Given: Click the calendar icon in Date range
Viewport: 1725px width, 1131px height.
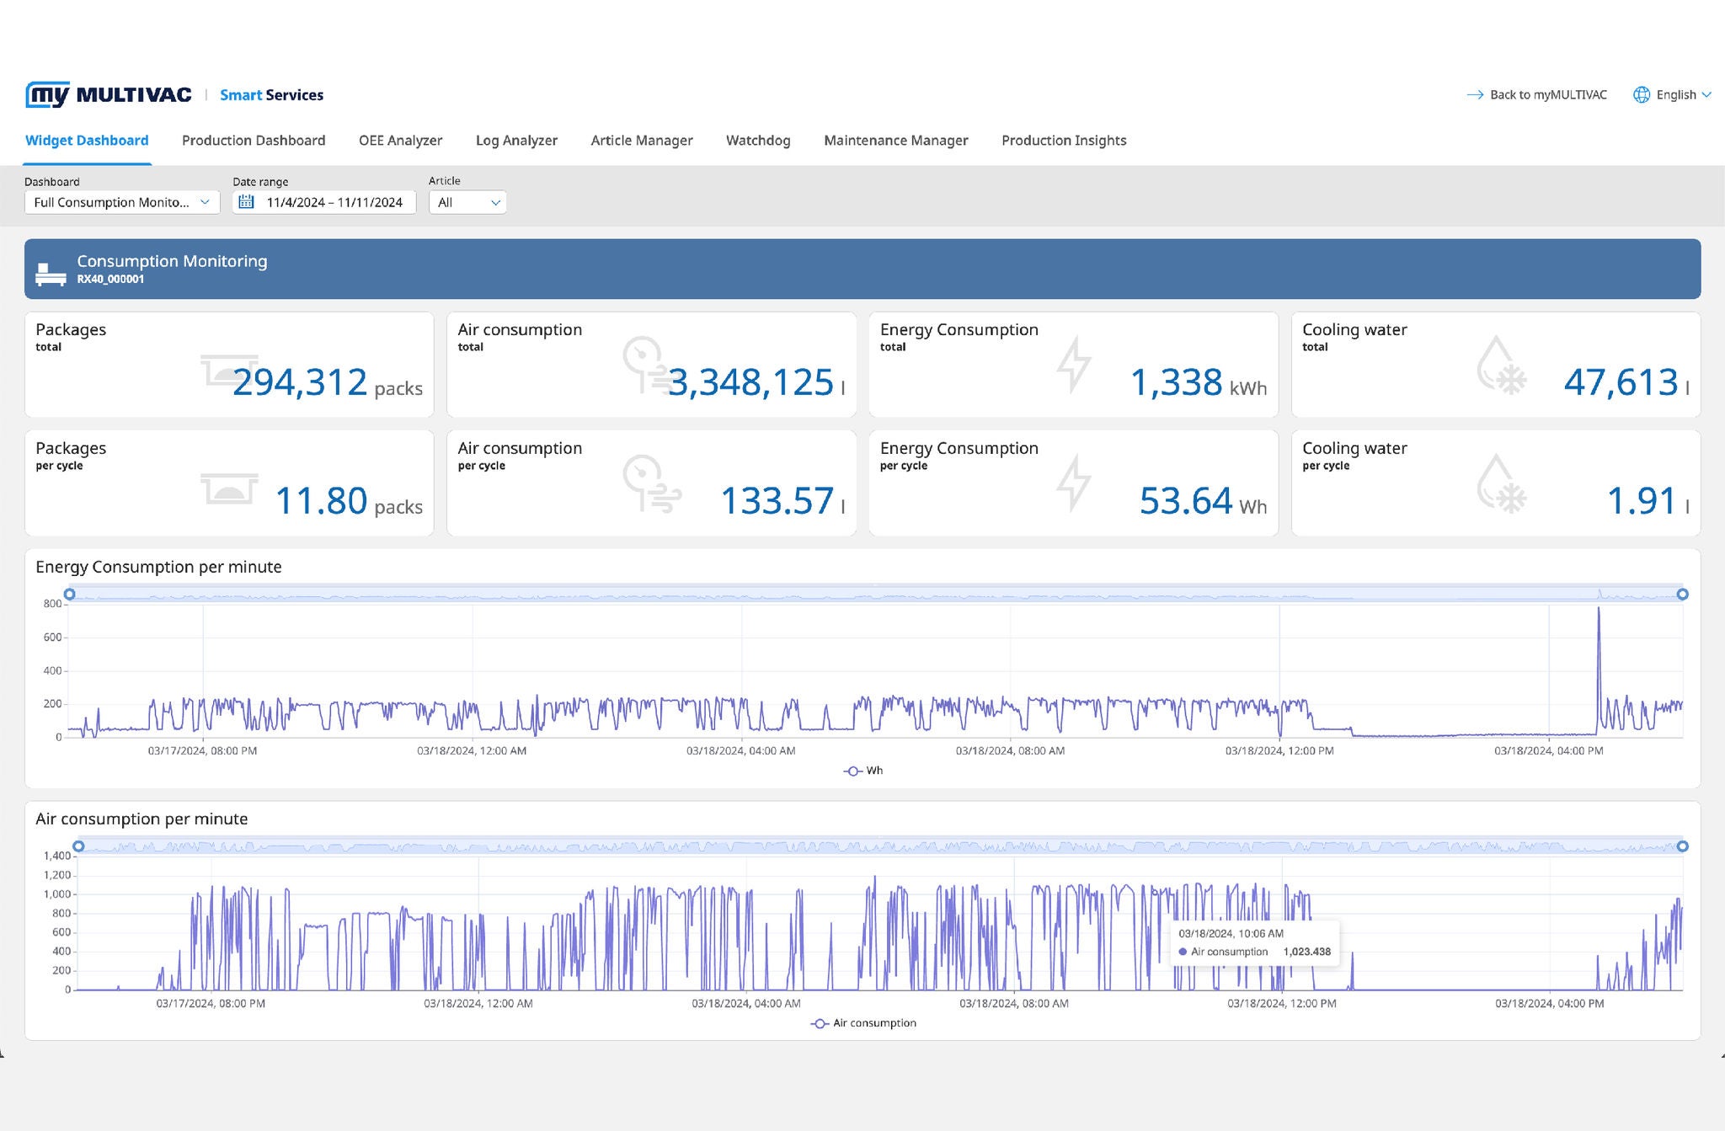Looking at the screenshot, I should click(246, 202).
